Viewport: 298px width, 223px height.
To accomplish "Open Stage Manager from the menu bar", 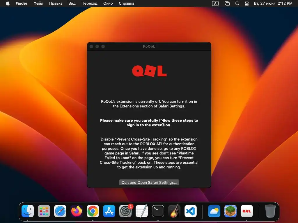I will click(x=227, y=3).
